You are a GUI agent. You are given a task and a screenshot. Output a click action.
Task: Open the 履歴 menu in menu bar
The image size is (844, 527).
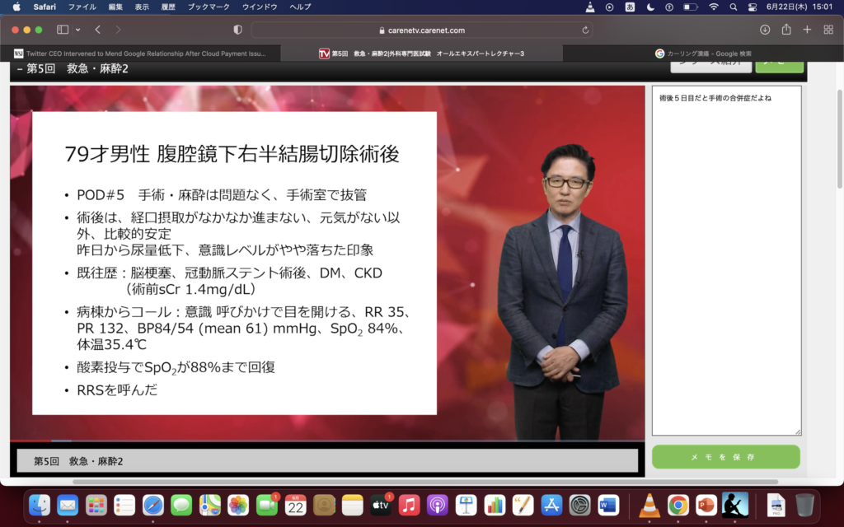(167, 7)
